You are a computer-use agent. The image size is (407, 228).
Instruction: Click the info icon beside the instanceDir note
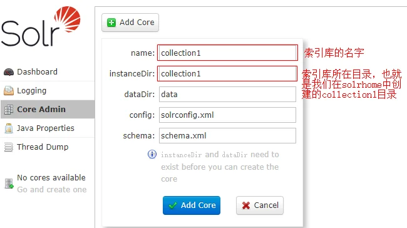point(152,154)
